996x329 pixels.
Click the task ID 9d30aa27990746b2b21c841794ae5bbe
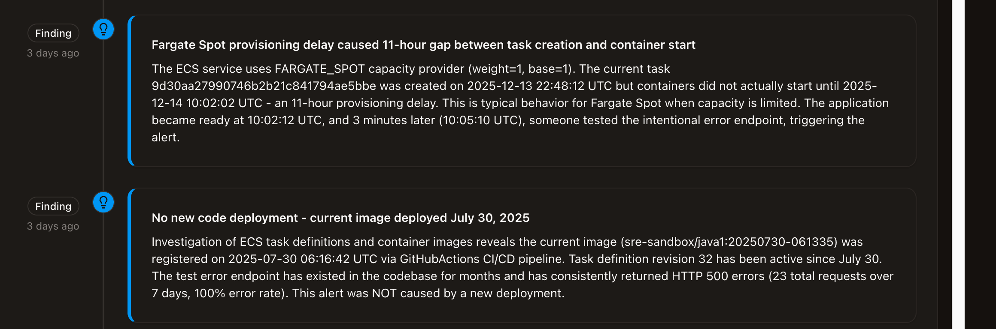pos(264,86)
